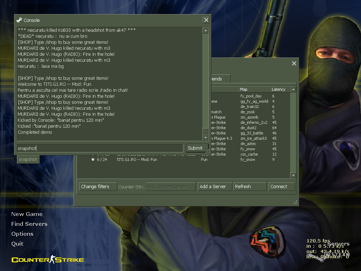The image size is (361, 271).
Task: Sort servers by Map column
Action: (254, 89)
